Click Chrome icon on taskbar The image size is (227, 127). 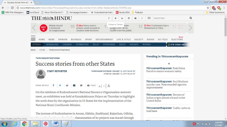click(24, 124)
